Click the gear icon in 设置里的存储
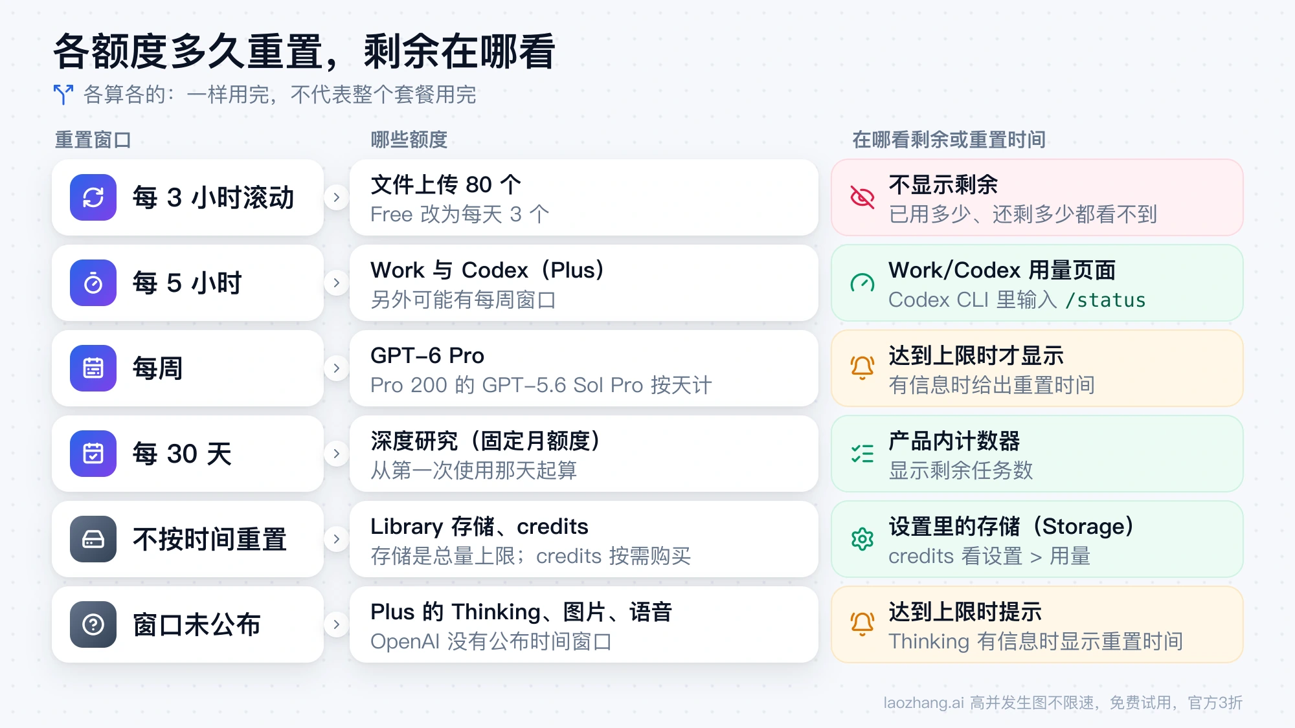 click(862, 539)
